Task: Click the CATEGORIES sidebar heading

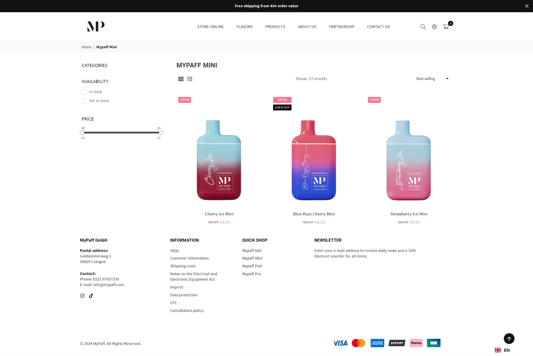Action: (x=94, y=66)
